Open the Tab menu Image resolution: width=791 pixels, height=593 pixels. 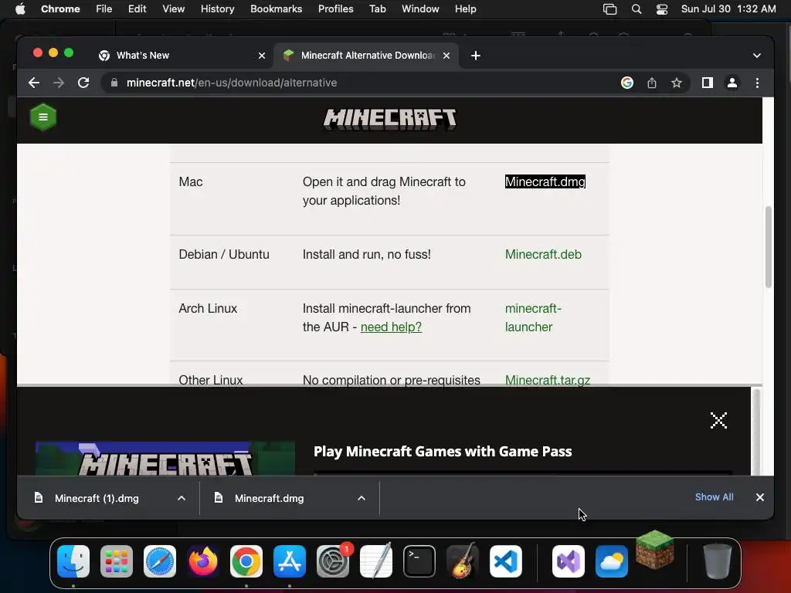coord(377,9)
